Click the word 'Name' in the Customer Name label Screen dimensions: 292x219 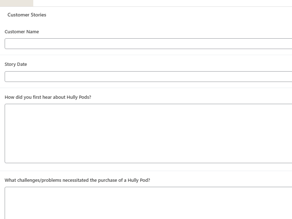(33, 31)
